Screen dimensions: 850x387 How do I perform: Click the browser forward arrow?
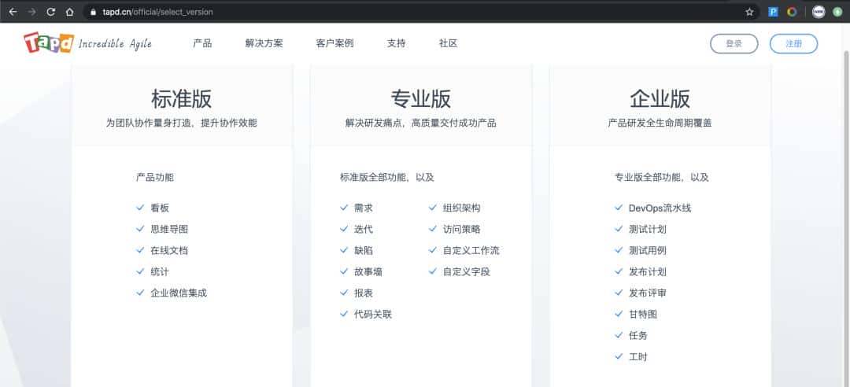tap(32, 11)
